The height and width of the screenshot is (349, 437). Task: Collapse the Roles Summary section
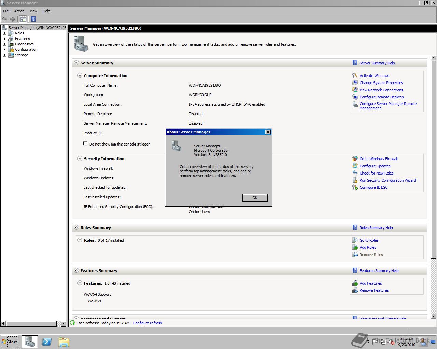[x=76, y=228]
